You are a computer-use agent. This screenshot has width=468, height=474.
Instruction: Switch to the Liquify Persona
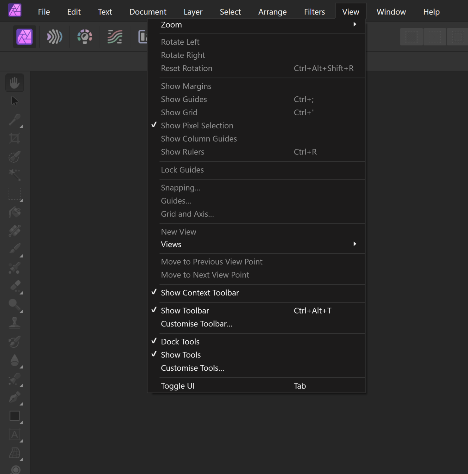click(x=54, y=37)
